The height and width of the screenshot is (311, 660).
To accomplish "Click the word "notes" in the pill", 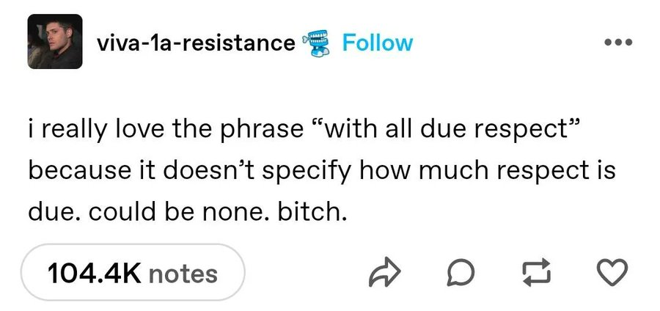I will click(183, 274).
